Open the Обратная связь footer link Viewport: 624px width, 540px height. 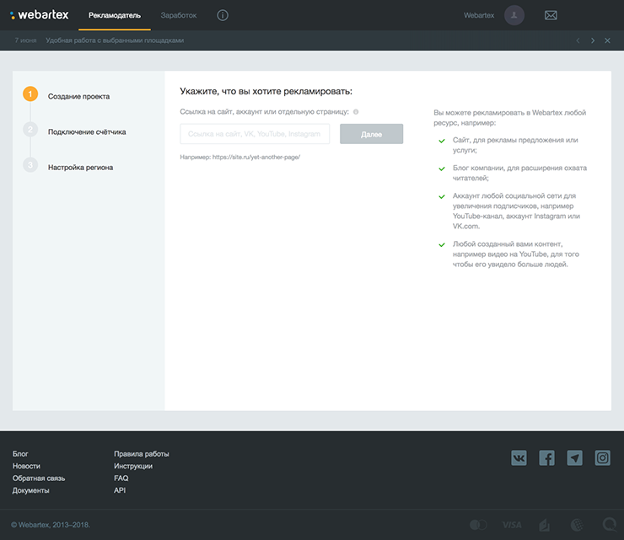[39, 478]
